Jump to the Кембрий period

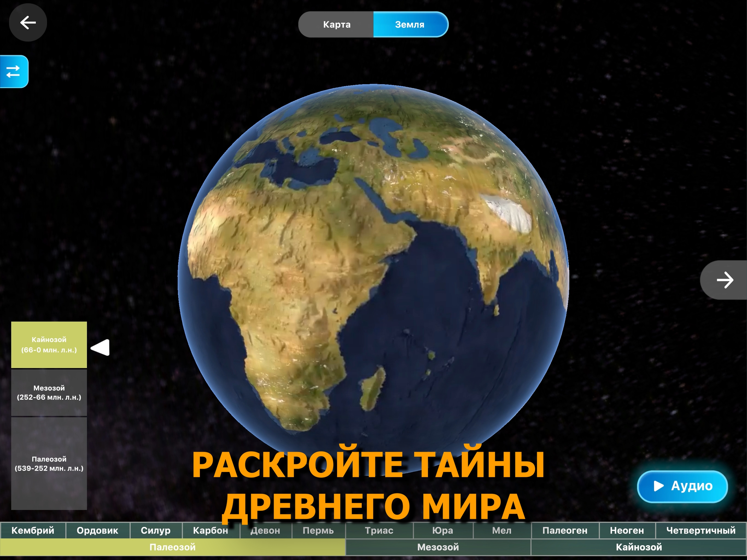33,530
